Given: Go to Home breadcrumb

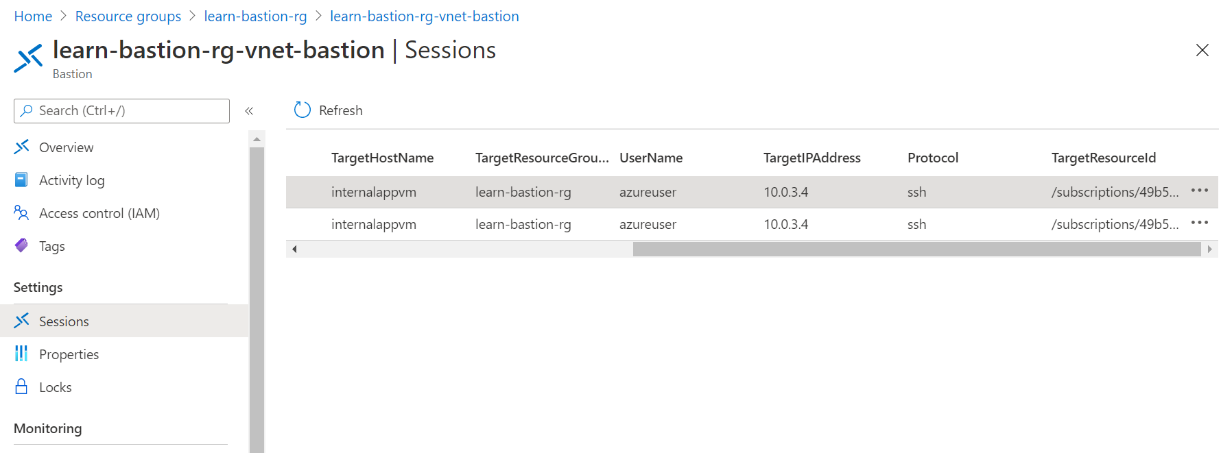Looking at the screenshot, I should 33,16.
